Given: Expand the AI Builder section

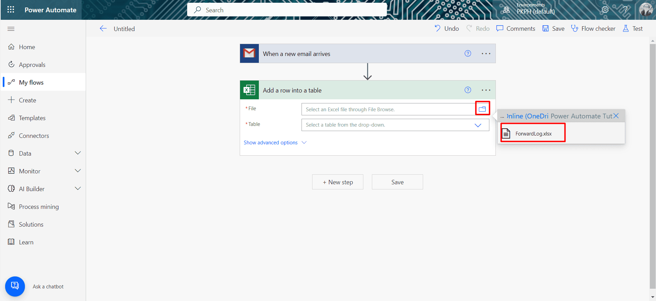Looking at the screenshot, I should tap(78, 189).
